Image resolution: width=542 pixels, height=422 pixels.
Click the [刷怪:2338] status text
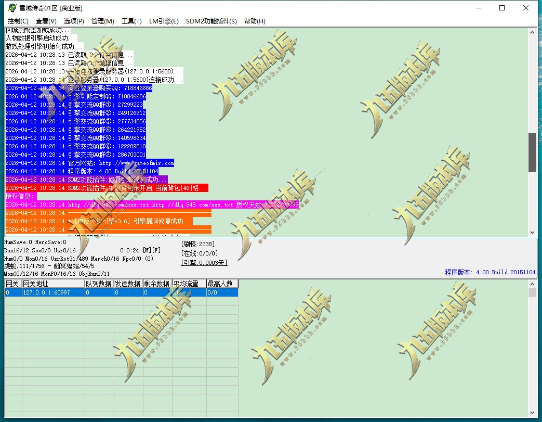point(197,244)
